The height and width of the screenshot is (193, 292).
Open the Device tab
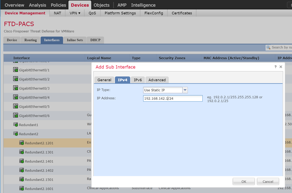pyautogui.click(x=12, y=40)
